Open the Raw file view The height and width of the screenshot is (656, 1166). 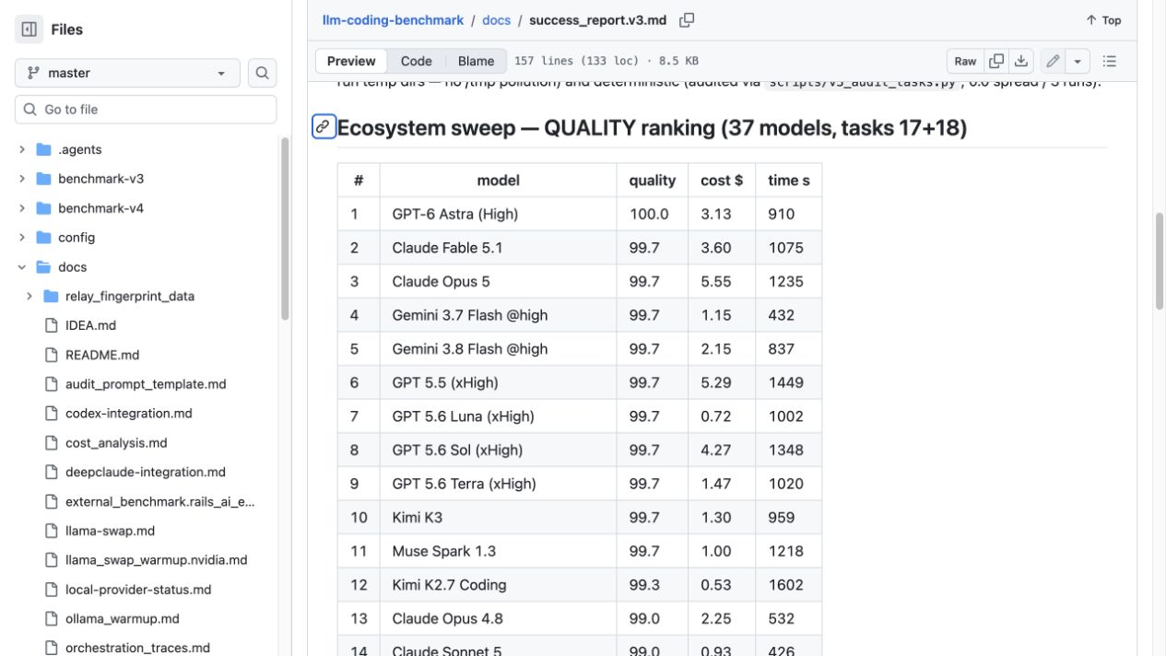pos(965,61)
